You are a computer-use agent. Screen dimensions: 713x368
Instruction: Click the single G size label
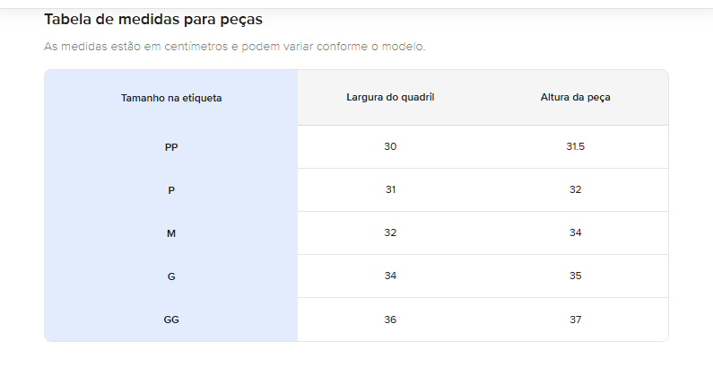(171, 276)
